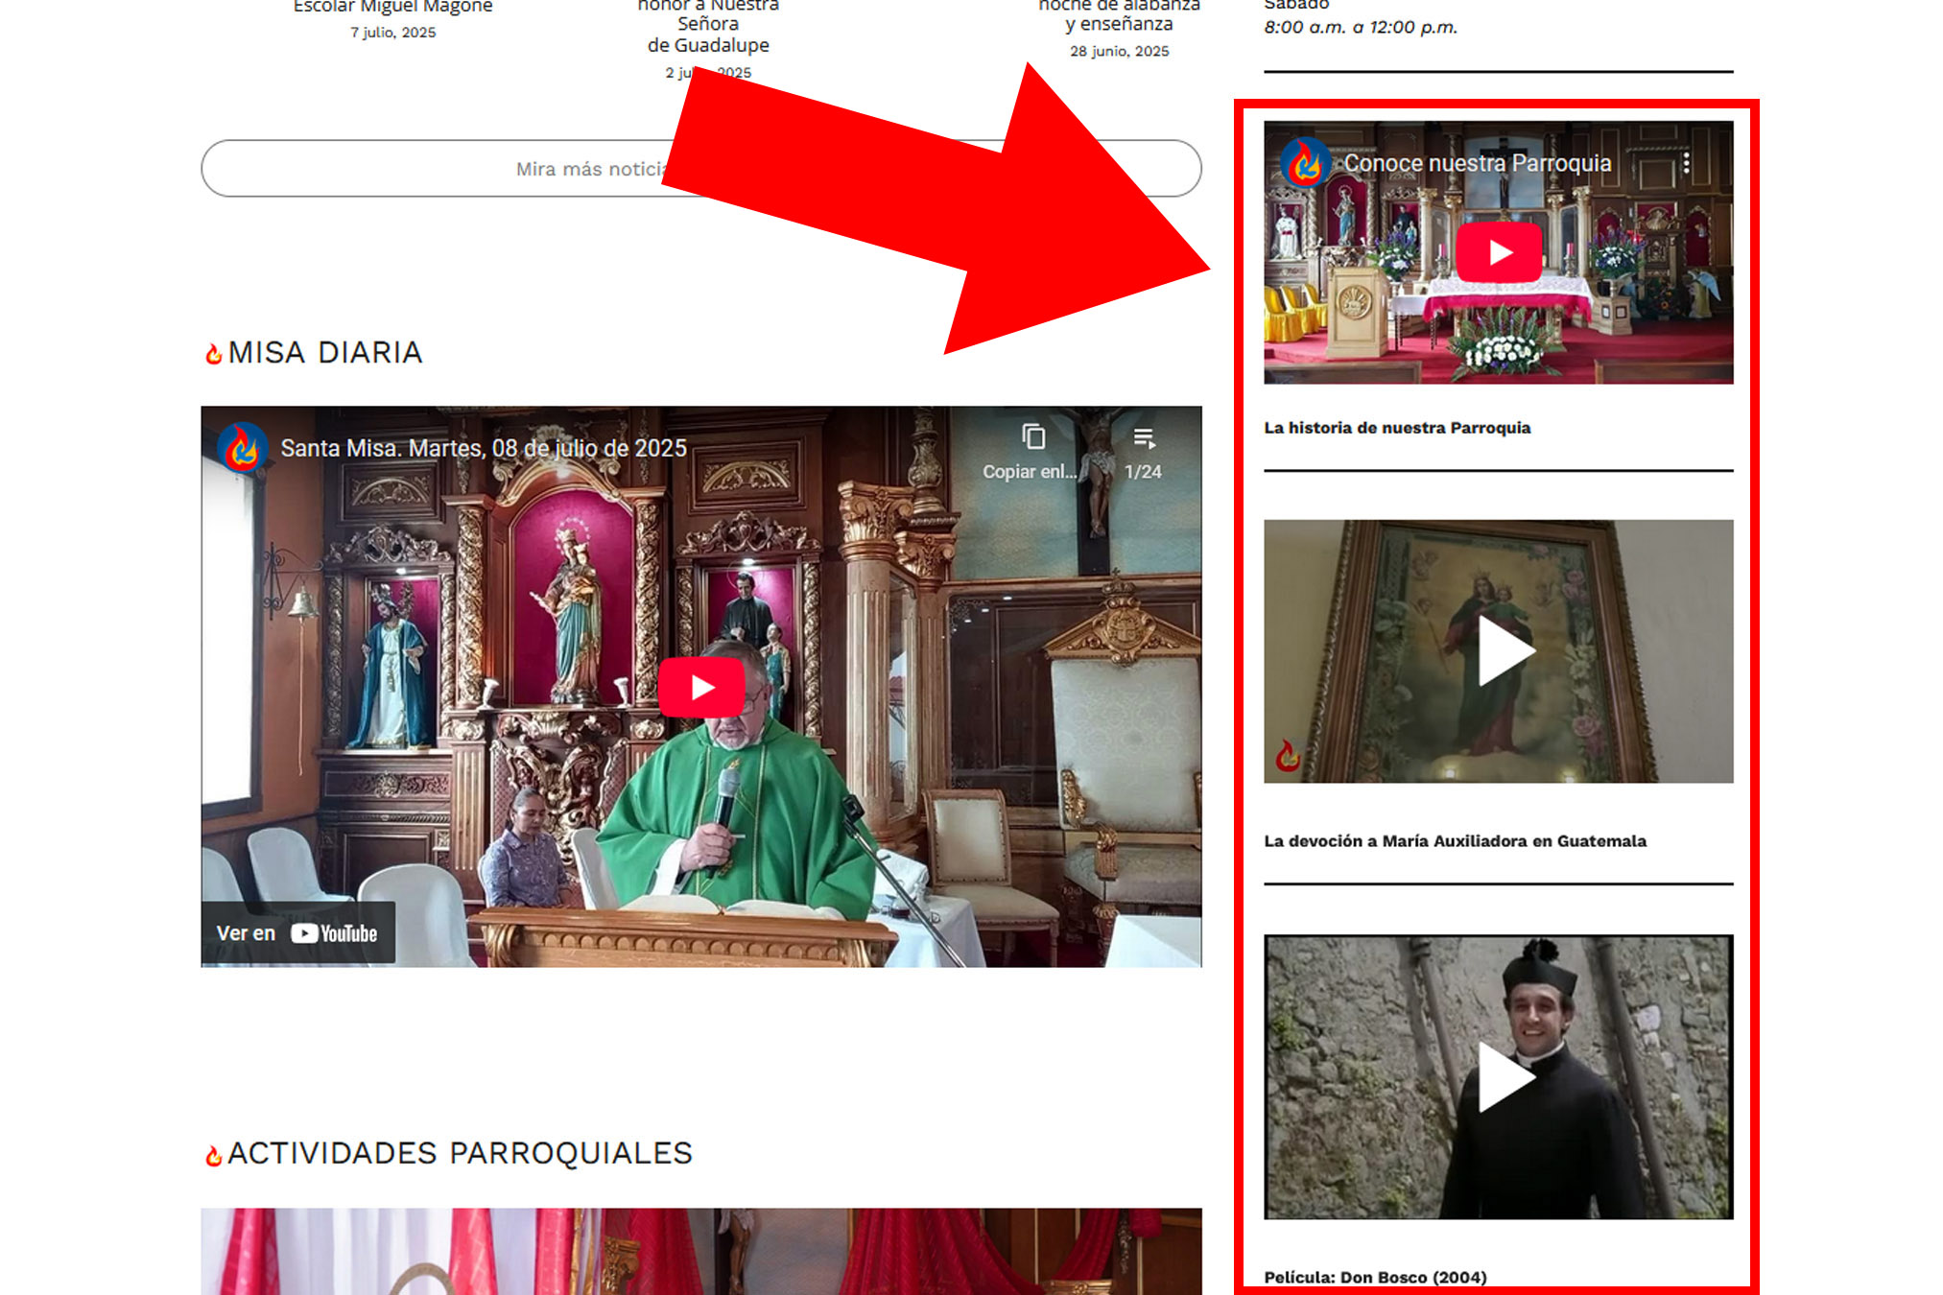This screenshot has width=1943, height=1295.
Task: Click the channel avatar on Parroquia video
Action: [x=1305, y=163]
